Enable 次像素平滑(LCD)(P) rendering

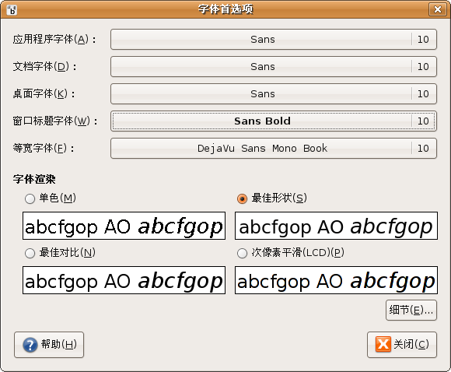point(242,253)
